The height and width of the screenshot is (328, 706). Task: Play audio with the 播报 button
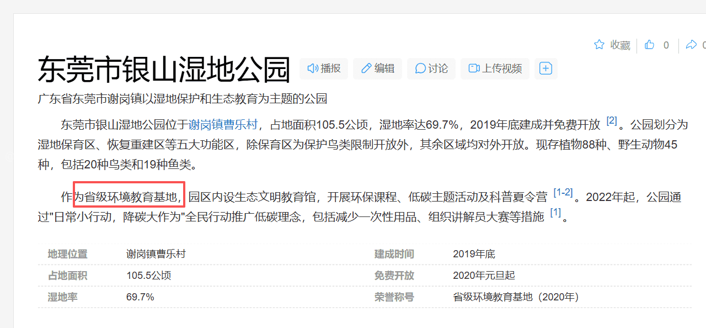pyautogui.click(x=324, y=68)
